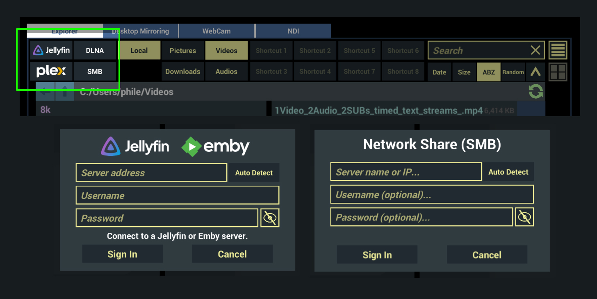Refresh the folder listing
Image resolution: width=597 pixels, height=299 pixels.
pos(535,91)
